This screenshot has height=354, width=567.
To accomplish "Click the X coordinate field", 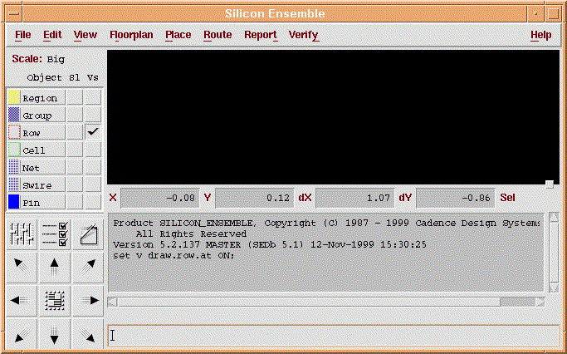I will click(160, 198).
